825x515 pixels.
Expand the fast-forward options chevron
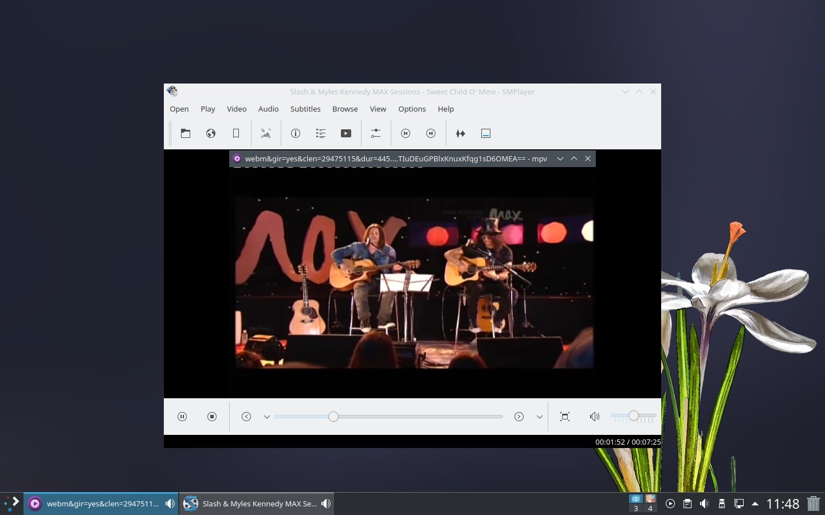click(539, 417)
